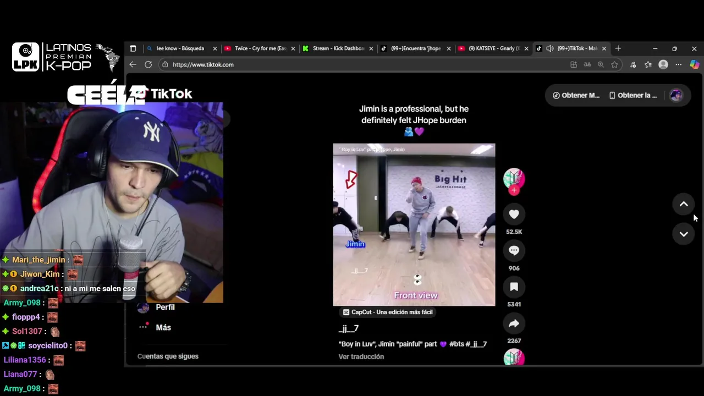Click the 52.5K likes count
The height and width of the screenshot is (396, 704).
[x=514, y=232]
